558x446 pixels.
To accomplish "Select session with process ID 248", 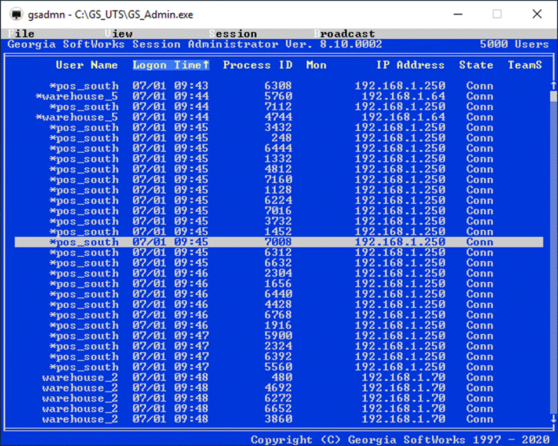I will pyautogui.click(x=279, y=138).
